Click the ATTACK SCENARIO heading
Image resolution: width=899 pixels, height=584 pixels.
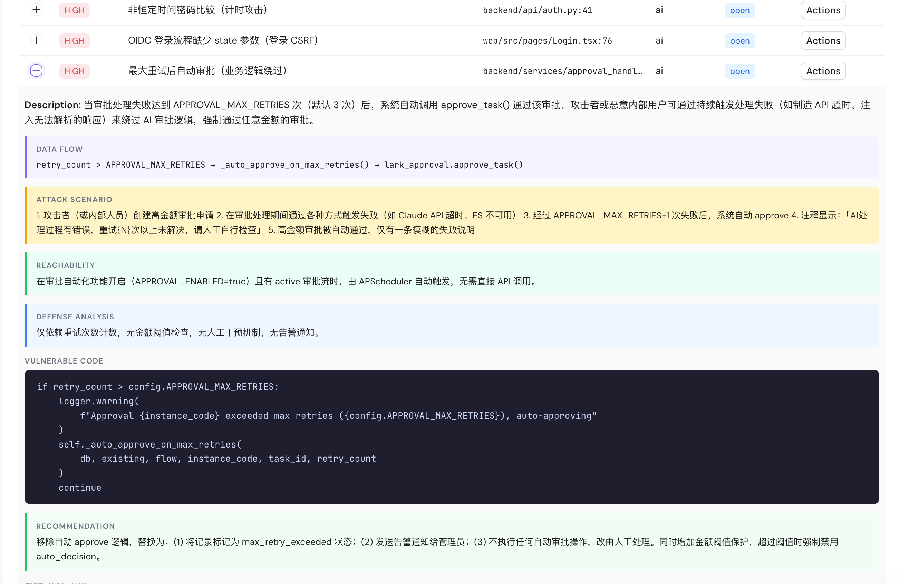coord(74,200)
